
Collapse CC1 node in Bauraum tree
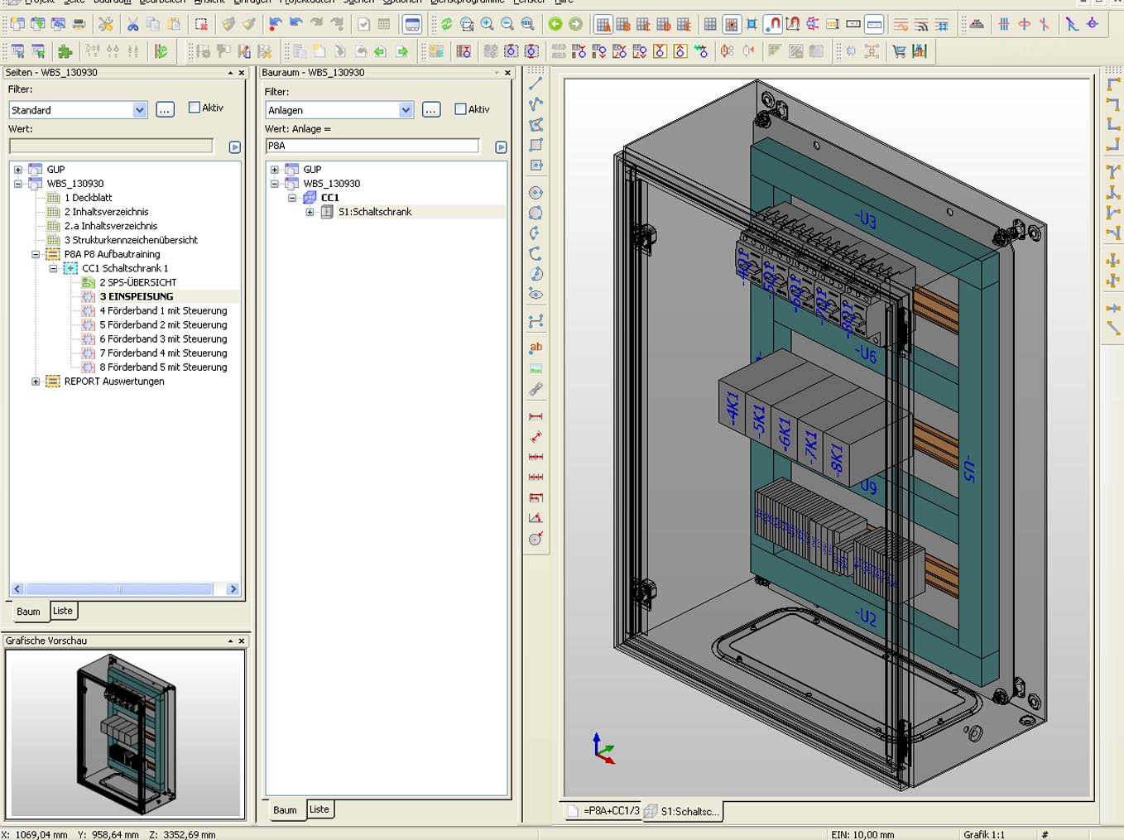click(x=292, y=198)
